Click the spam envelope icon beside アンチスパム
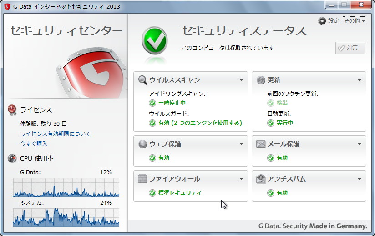 [261, 179]
